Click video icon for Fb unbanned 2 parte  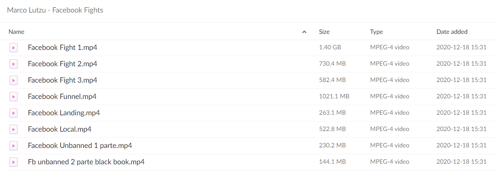[x=13, y=162]
